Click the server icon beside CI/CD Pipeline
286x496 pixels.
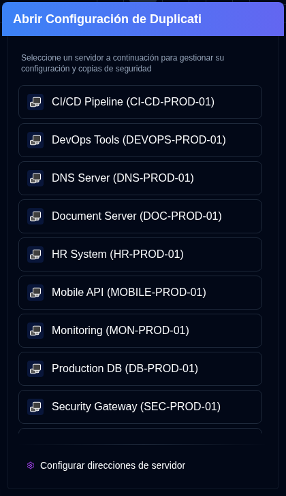pos(35,102)
